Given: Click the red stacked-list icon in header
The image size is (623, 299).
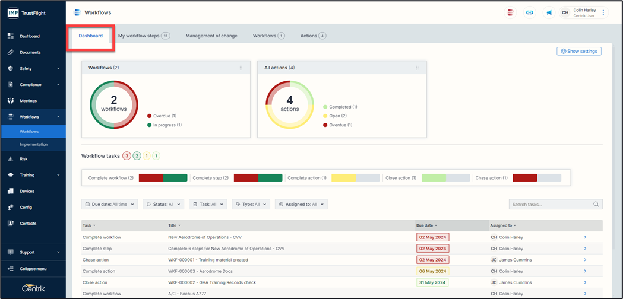Looking at the screenshot, I should tap(510, 12).
